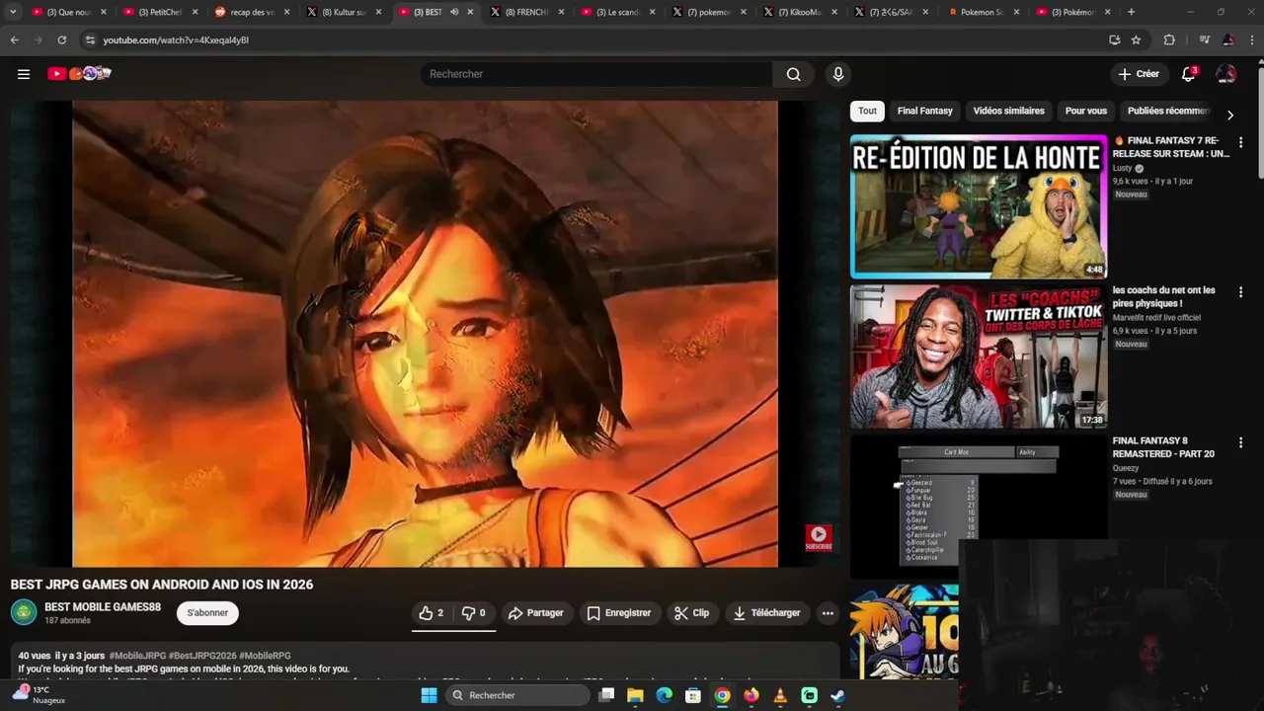Viewport: 1264px width, 711px height.
Task: Click the magnifier search button
Action: click(793, 74)
